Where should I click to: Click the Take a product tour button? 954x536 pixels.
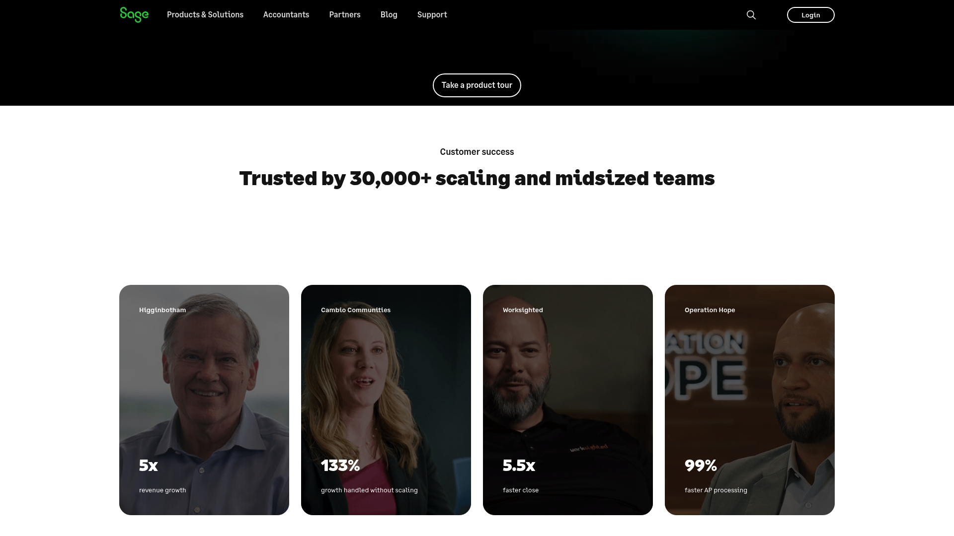[477, 85]
